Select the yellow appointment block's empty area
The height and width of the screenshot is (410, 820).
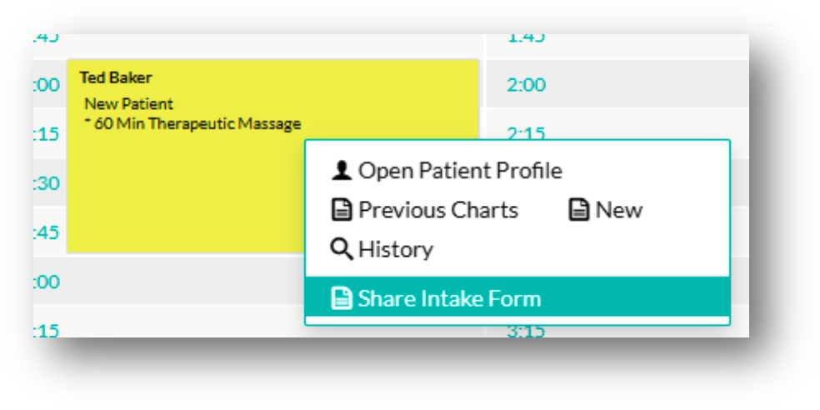[x=183, y=200]
